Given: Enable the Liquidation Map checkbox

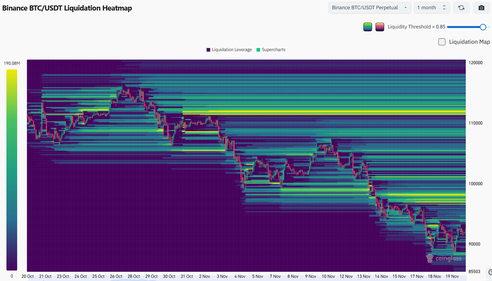Looking at the screenshot, I should tap(442, 42).
